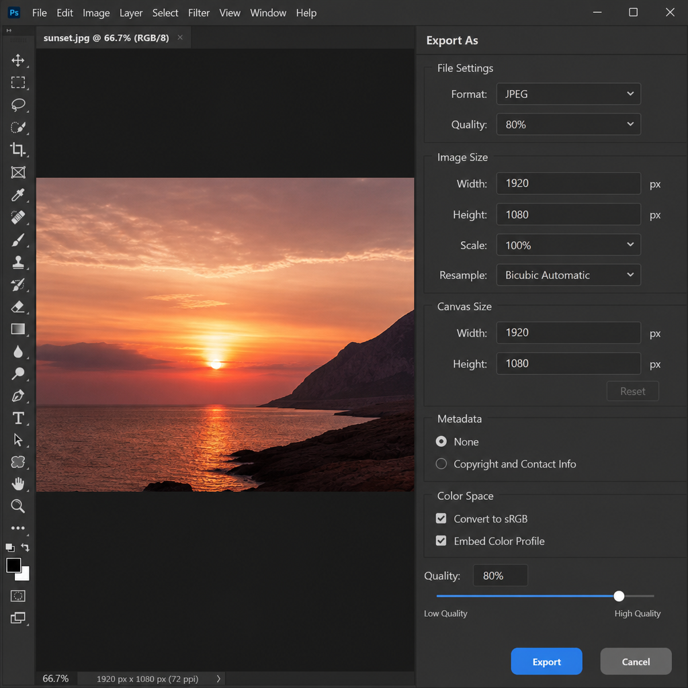
Task: Select the Eraser tool
Action: point(17,306)
